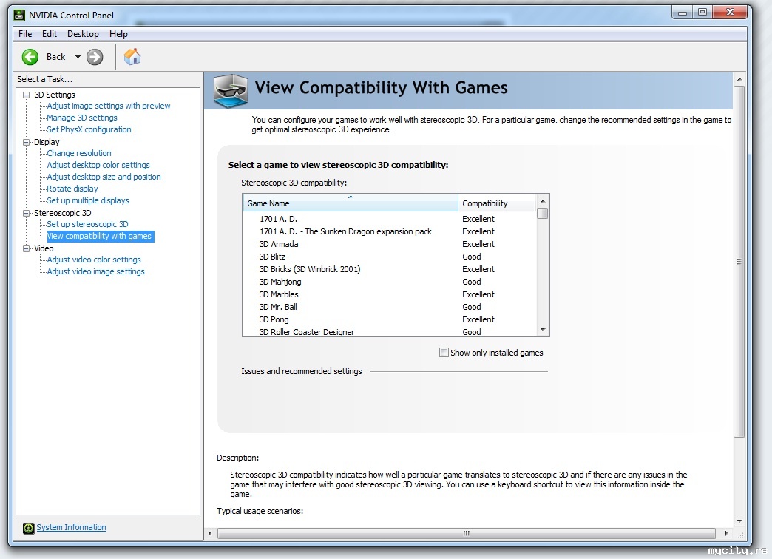The width and height of the screenshot is (772, 559).
Task: Click the Display tree label
Action: [47, 142]
